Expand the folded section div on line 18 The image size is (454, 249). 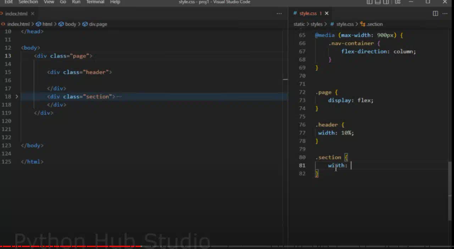coord(17,96)
